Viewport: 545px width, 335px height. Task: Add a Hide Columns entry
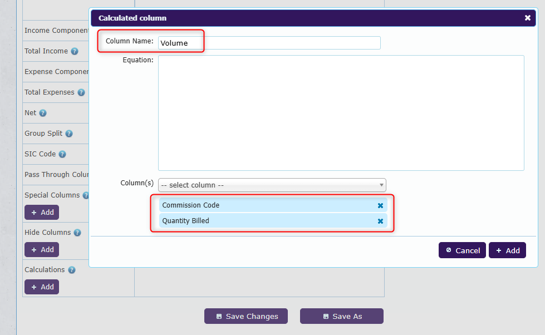[x=42, y=249]
